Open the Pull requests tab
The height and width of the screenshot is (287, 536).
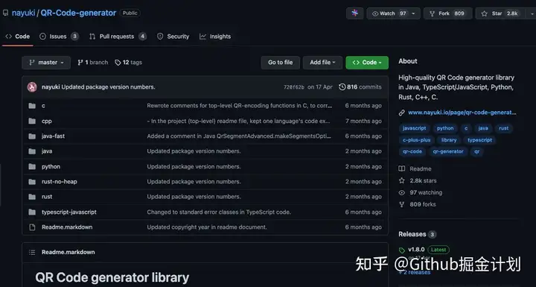(x=118, y=37)
